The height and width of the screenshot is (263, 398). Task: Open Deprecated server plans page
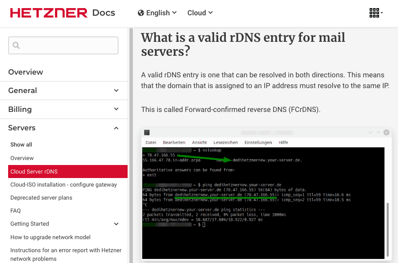click(41, 198)
